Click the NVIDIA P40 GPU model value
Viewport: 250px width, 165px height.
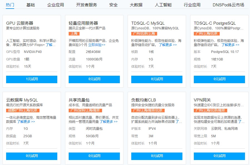(33, 52)
